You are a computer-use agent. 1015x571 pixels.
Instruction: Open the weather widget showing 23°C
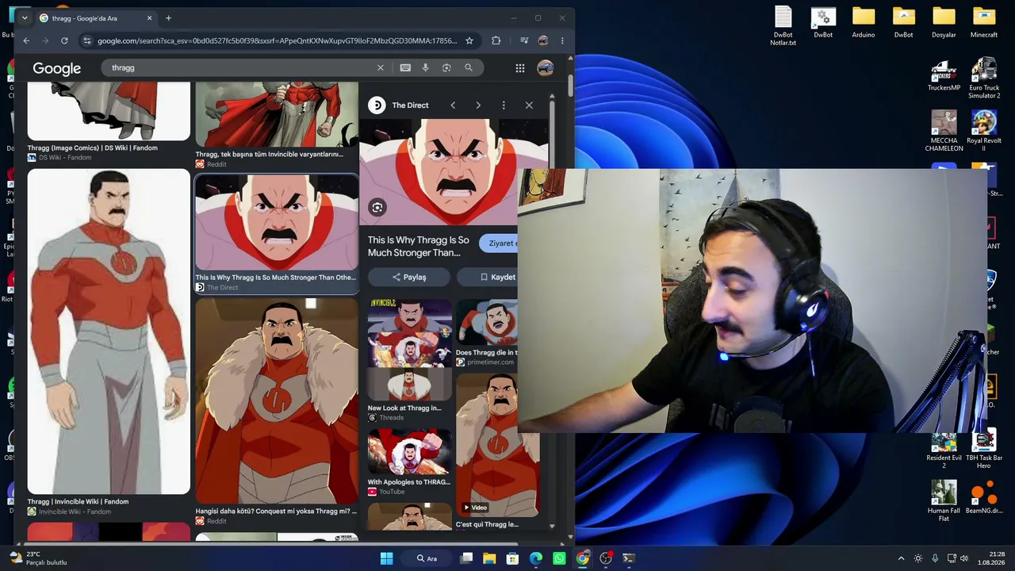tap(36, 558)
